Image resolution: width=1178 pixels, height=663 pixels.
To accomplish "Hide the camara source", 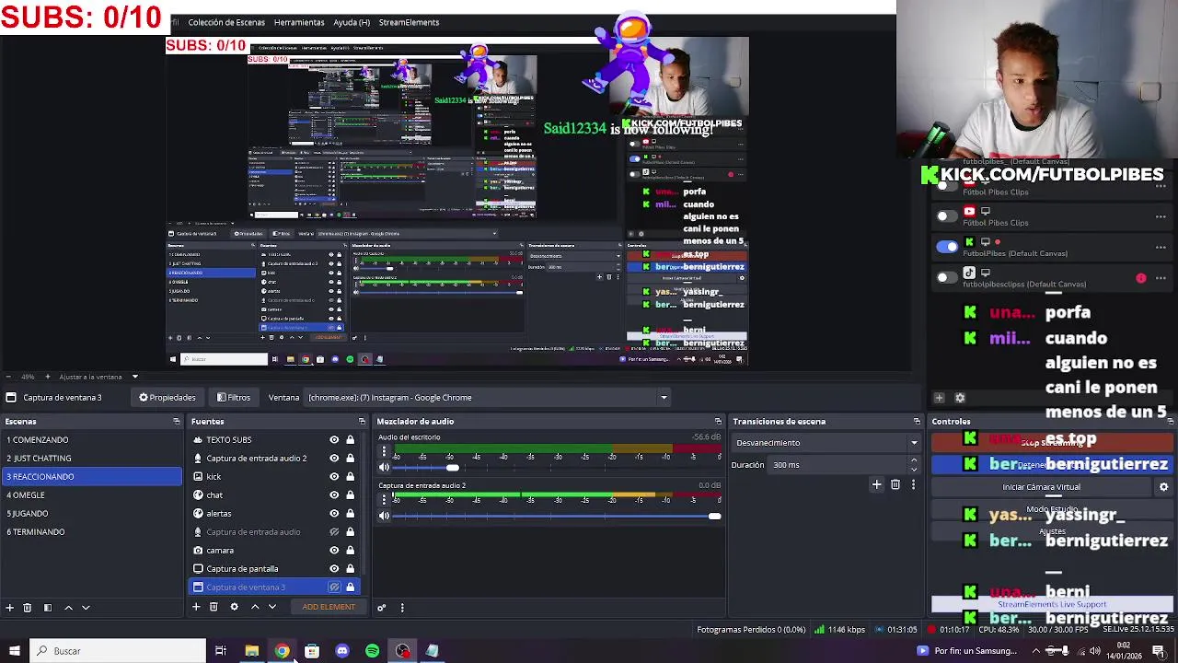I will pos(334,550).
